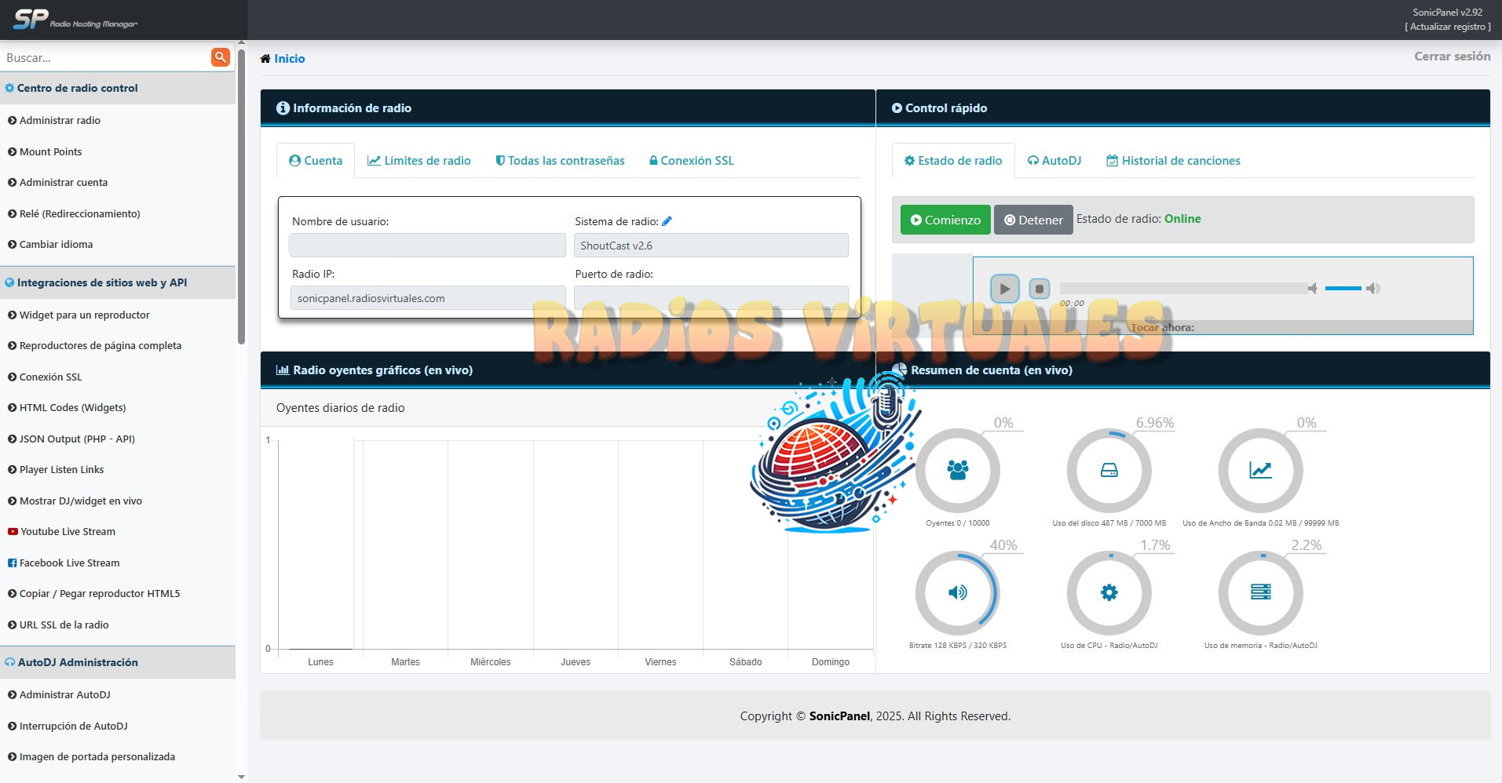This screenshot has width=1502, height=783.
Task: Open Youtube Live Stream in sidebar
Action: (x=68, y=532)
